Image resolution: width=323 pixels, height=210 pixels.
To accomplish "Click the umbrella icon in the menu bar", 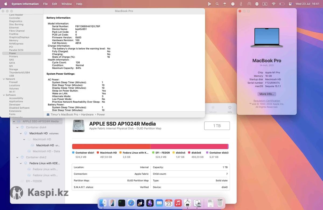I will 225,4.
